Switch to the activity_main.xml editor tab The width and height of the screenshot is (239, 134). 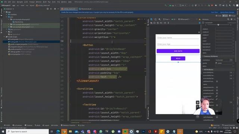tap(69, 9)
